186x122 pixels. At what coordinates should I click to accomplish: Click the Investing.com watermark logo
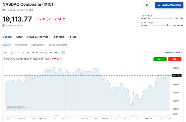(x=18, y=107)
